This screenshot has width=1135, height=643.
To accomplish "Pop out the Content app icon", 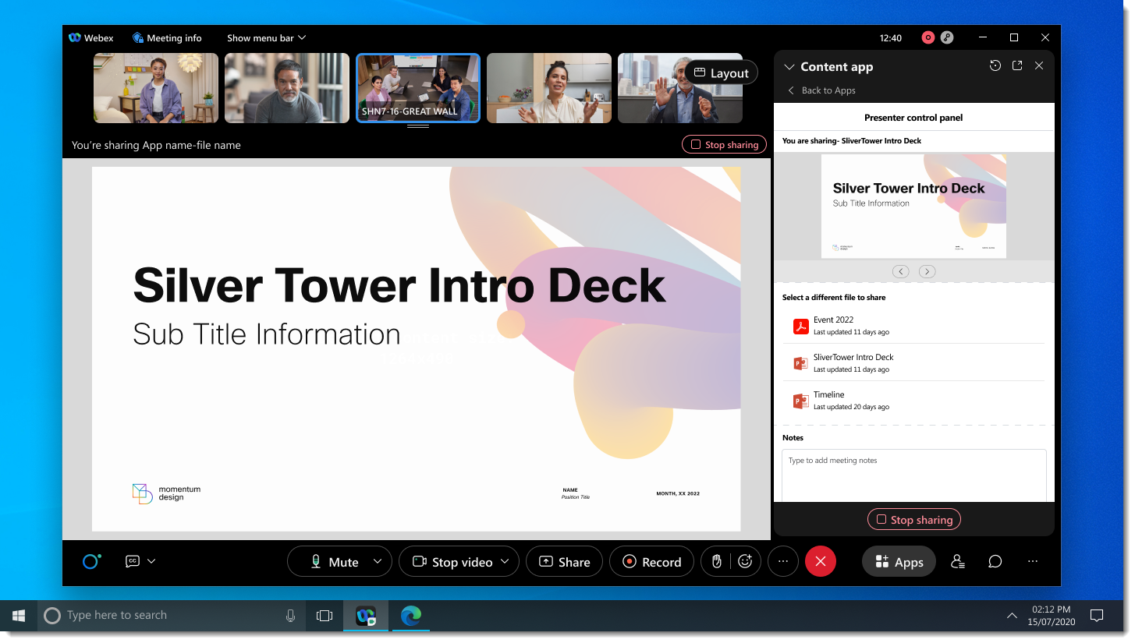I will click(x=1017, y=66).
